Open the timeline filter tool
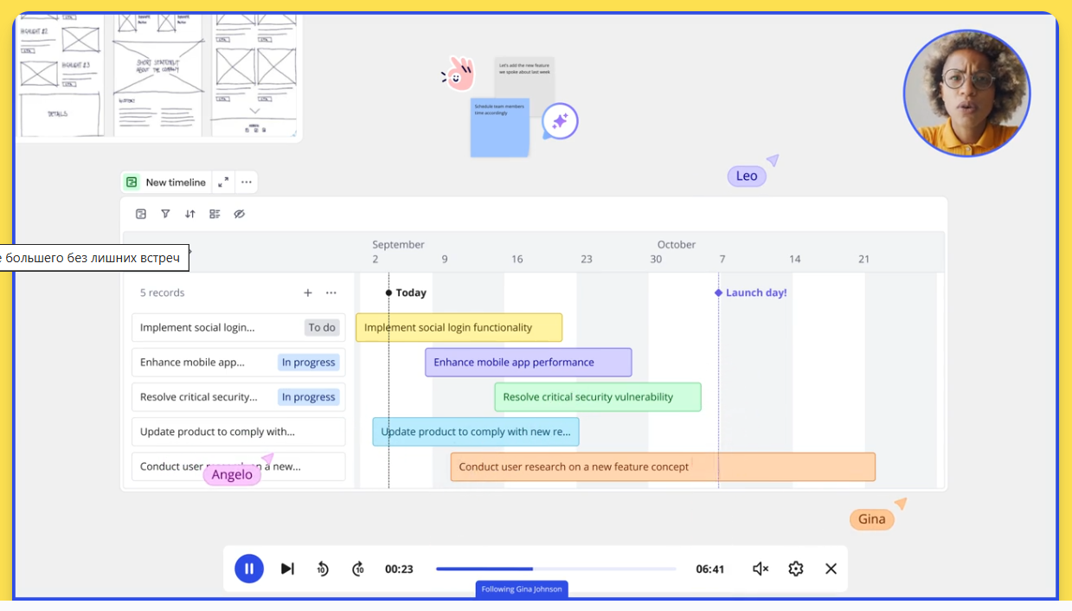The width and height of the screenshot is (1072, 611). 165,214
